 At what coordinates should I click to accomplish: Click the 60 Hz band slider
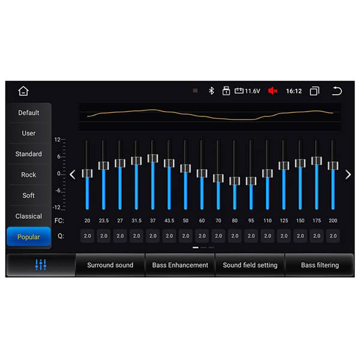click(202, 173)
